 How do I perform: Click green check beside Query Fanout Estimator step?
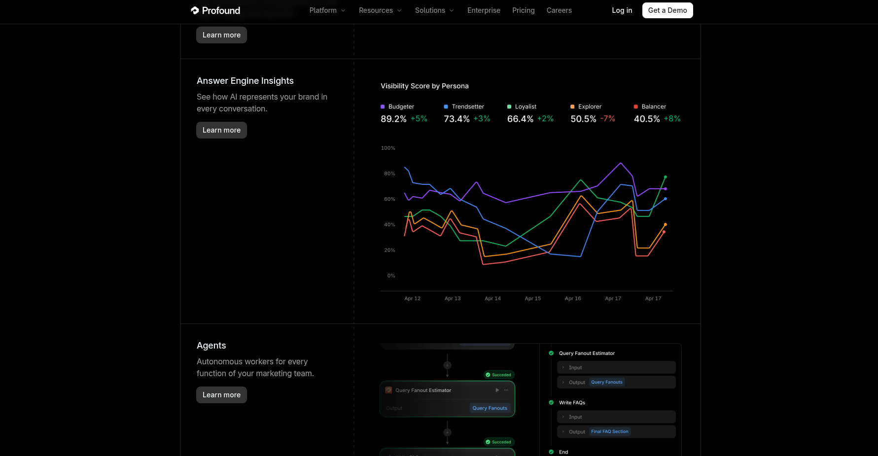click(551, 353)
